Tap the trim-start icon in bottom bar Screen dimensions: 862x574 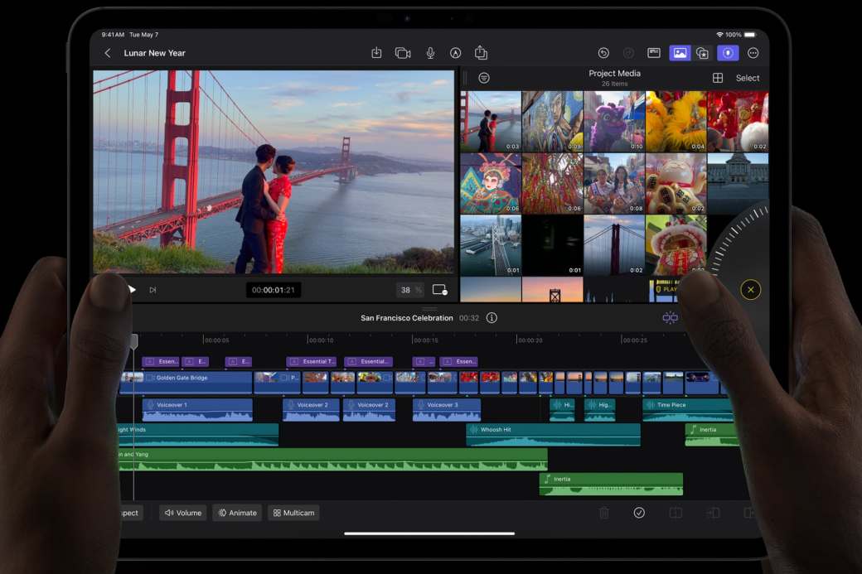coord(713,513)
